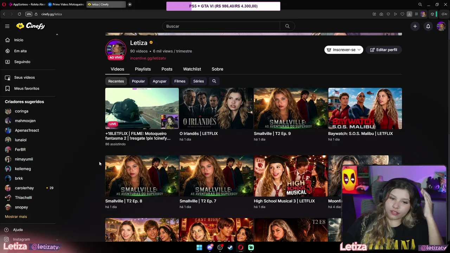Open Smallville T2 Ep. 8 title link

124,201
